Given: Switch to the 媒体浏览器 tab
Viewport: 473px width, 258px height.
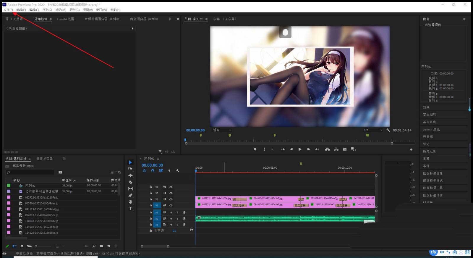Looking at the screenshot, I should 45,159.
